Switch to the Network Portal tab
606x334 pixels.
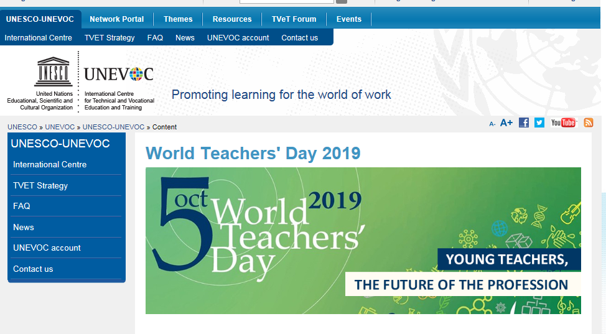116,19
